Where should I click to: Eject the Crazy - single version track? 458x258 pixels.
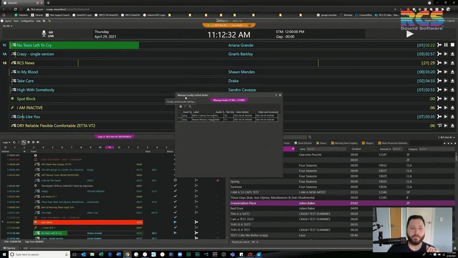pyautogui.click(x=452, y=54)
